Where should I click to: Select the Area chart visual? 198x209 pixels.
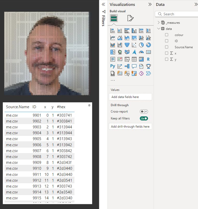120,38
